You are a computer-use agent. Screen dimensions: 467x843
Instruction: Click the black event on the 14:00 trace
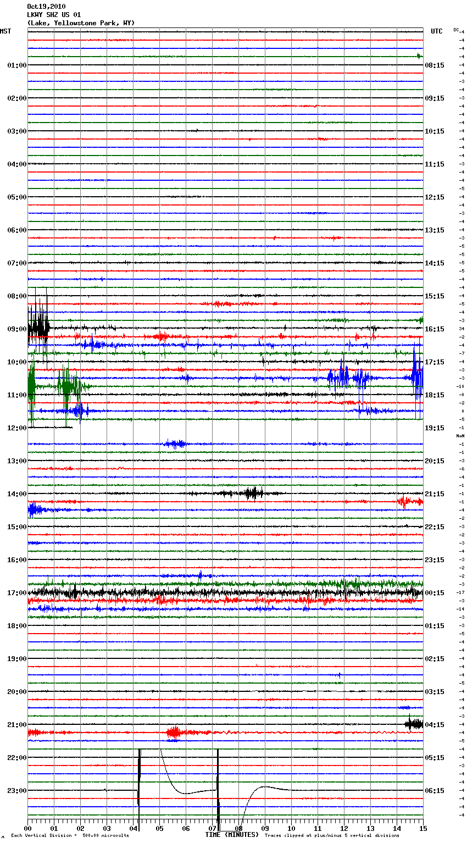(253, 493)
